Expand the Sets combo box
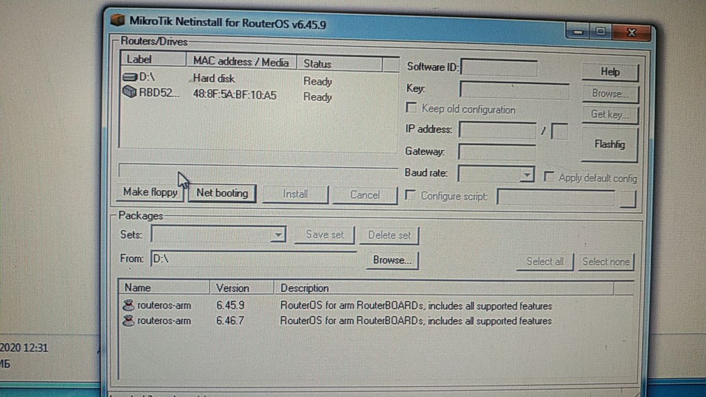 tap(279, 235)
